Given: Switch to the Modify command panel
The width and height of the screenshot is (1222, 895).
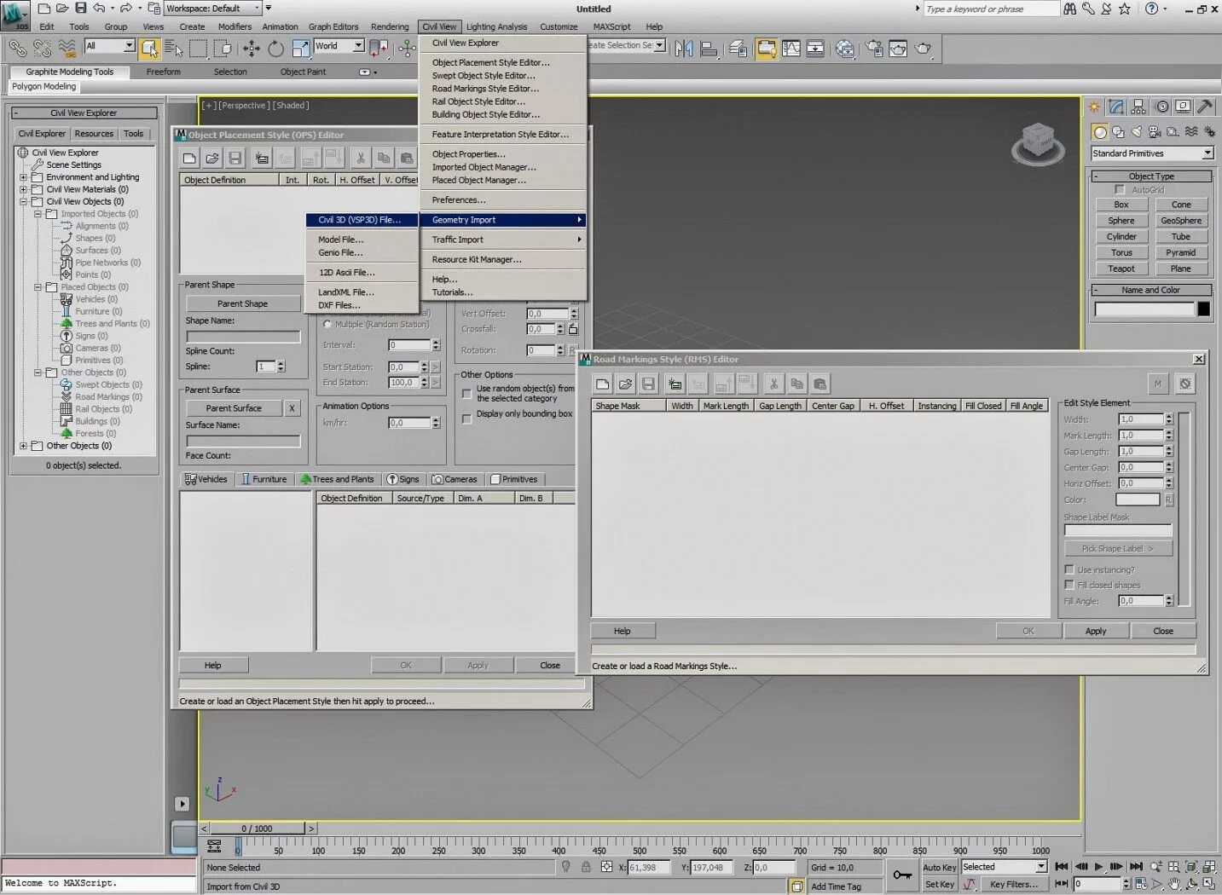Looking at the screenshot, I should (x=1116, y=107).
